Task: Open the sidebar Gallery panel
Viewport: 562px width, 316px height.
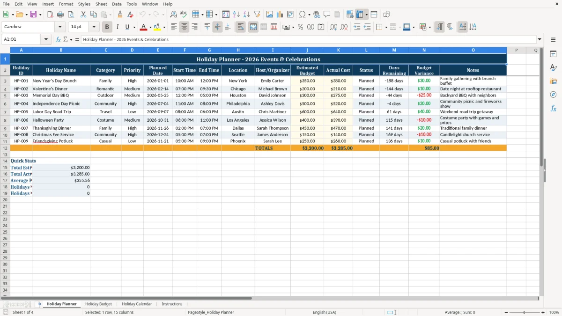Action: coord(553,81)
